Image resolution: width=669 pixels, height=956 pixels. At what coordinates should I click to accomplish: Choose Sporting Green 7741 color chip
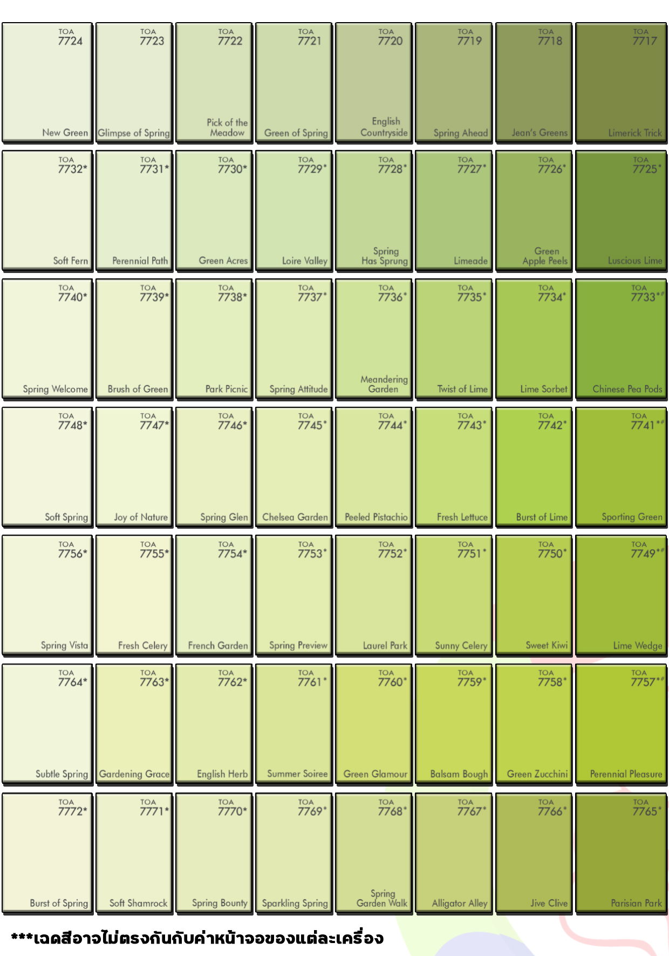click(x=621, y=467)
